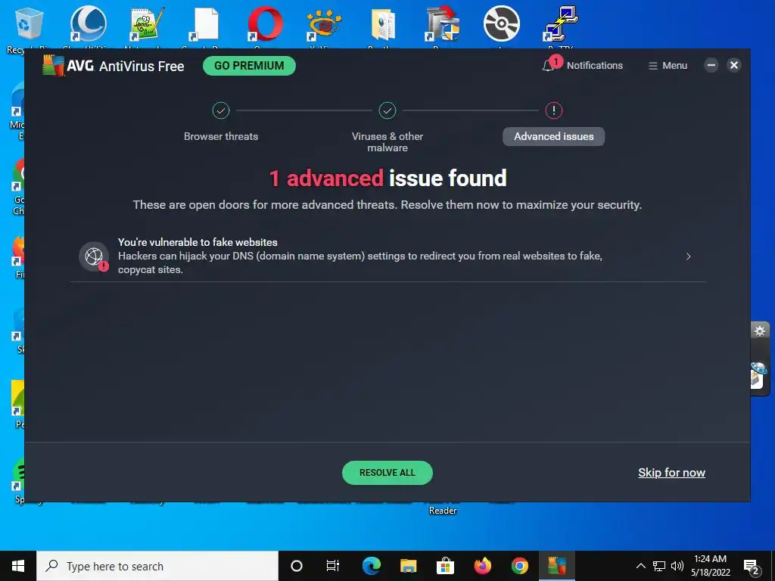Screen dimensions: 775x581
Task: Select the documents folder desktop icon
Action: (384, 26)
